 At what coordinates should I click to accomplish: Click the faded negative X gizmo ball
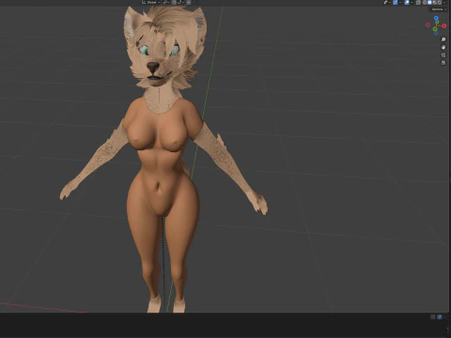428,25
